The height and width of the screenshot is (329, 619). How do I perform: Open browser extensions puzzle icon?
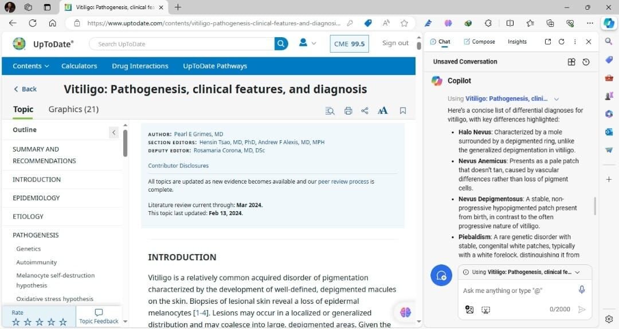click(x=488, y=23)
